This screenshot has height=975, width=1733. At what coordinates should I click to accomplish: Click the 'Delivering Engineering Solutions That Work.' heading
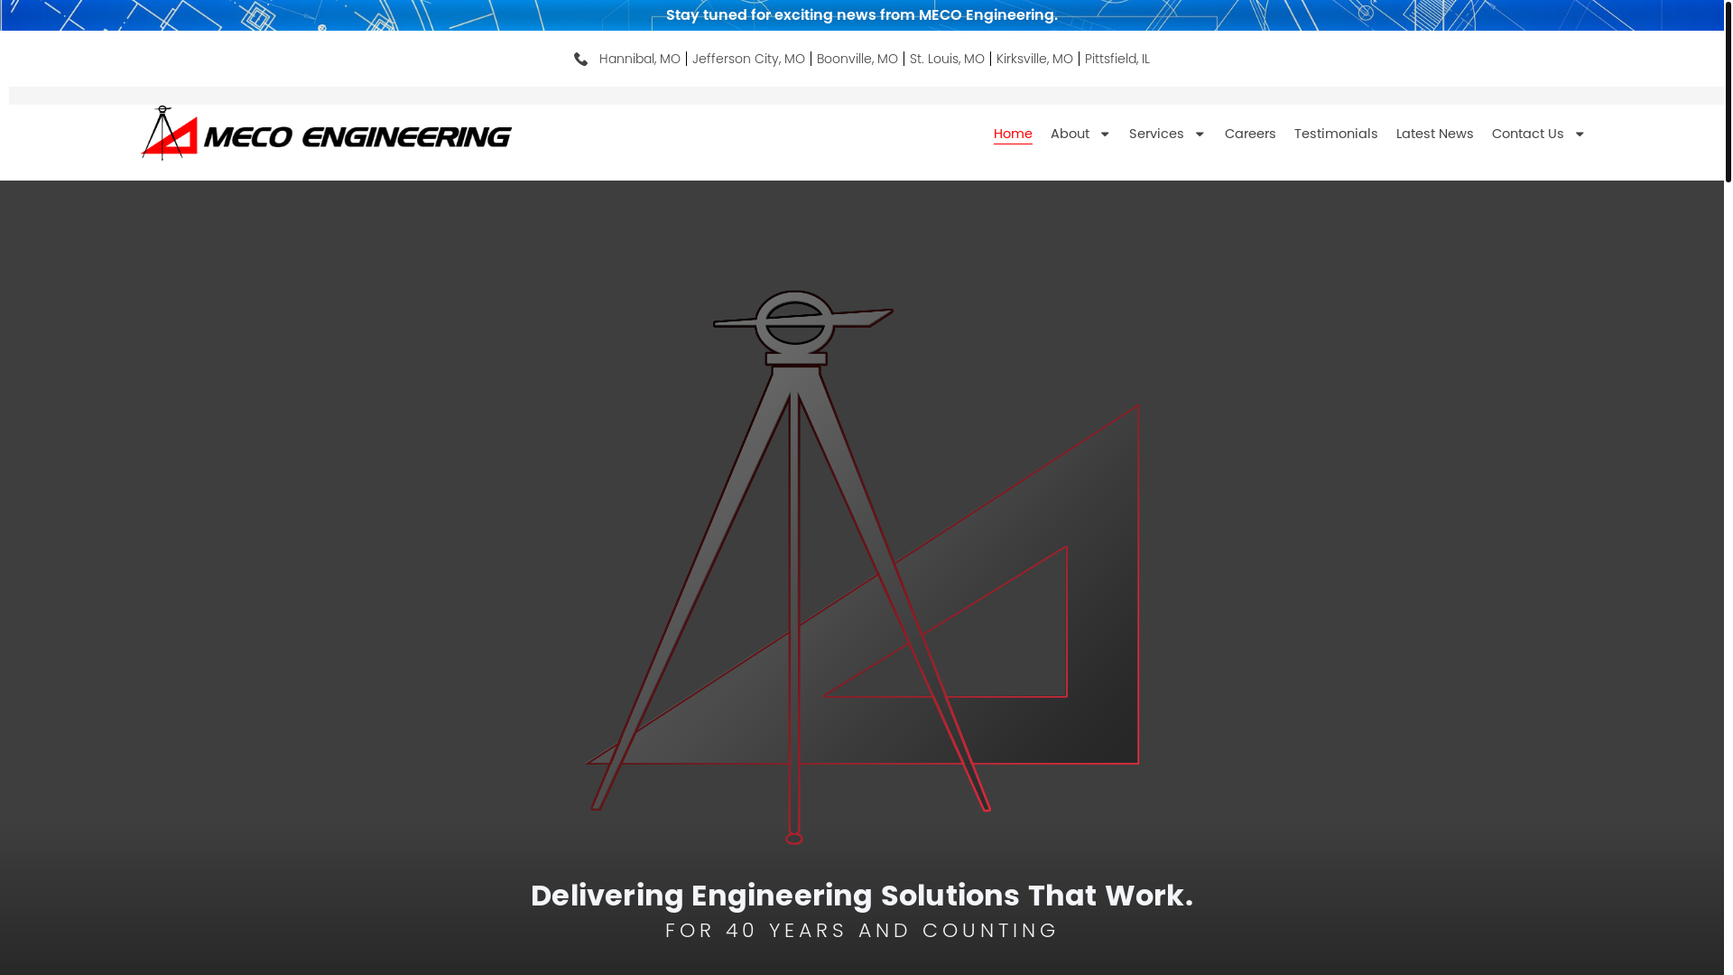[x=862, y=896]
